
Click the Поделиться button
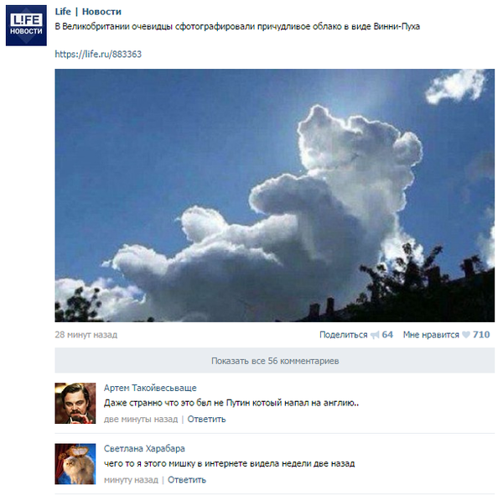[343, 335]
